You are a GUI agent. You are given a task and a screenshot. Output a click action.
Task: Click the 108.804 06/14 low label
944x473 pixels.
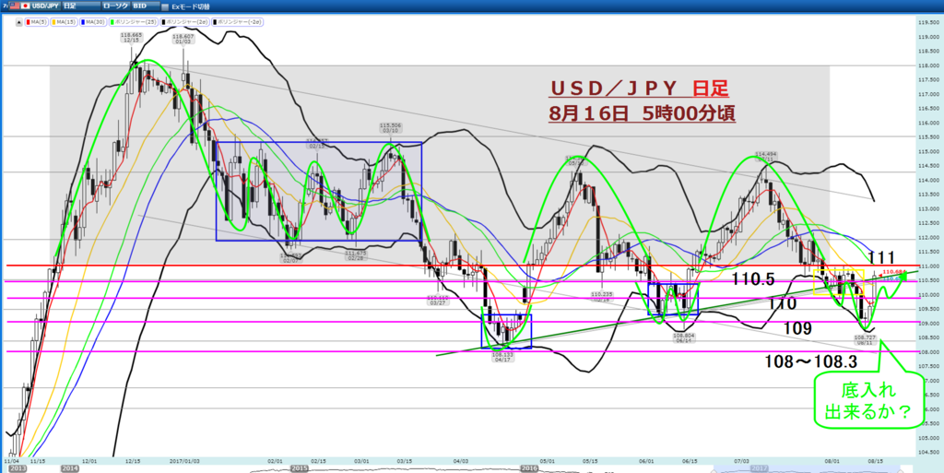click(x=685, y=338)
